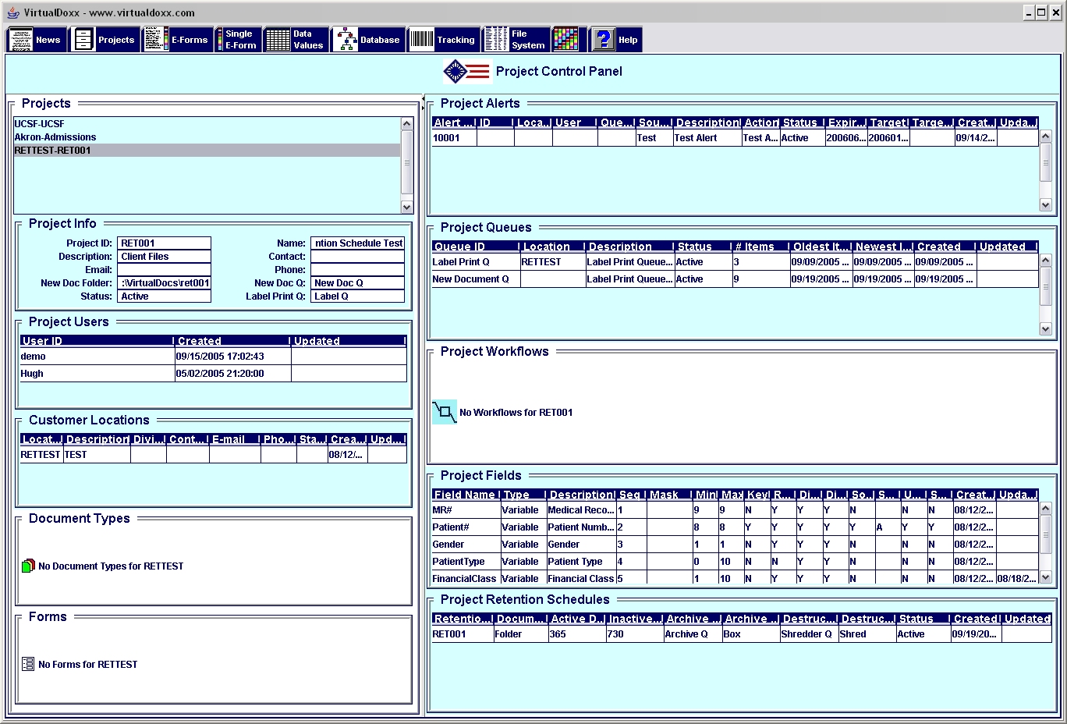Launch the Single E-Form toolbar button
The height and width of the screenshot is (724, 1067).
pos(238,40)
